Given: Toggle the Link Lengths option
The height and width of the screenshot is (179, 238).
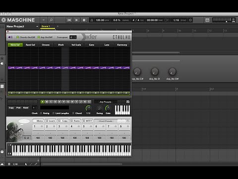Looking at the screenshot, I should coord(54,113).
